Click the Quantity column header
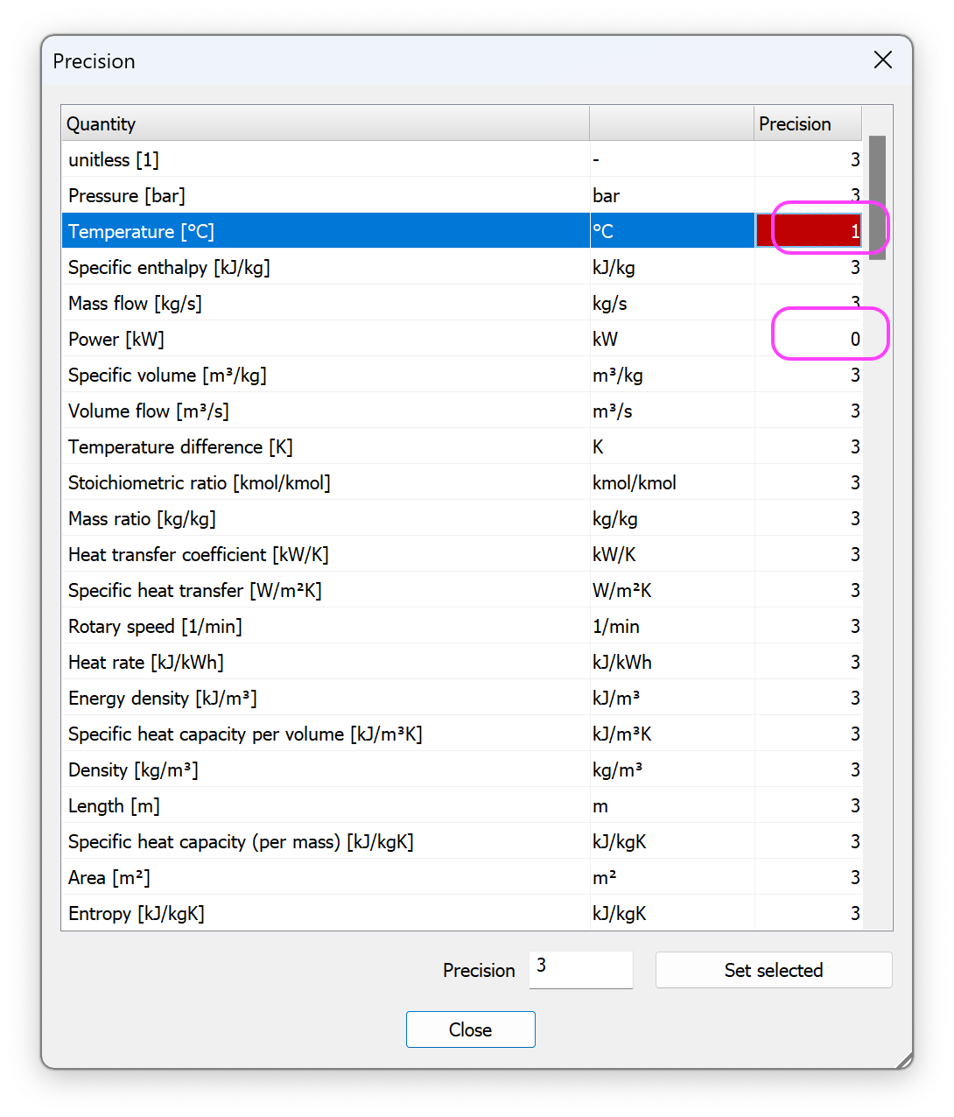This screenshot has height=1117, width=954. pos(325,123)
